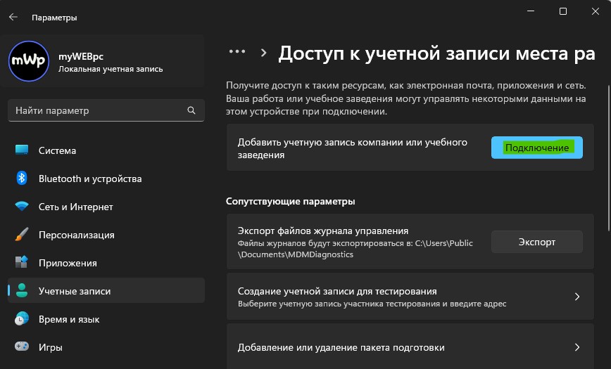Viewport: 611px width, 369px height.
Task: Click Создание учетной записи для тестирования title
Action: click(337, 291)
